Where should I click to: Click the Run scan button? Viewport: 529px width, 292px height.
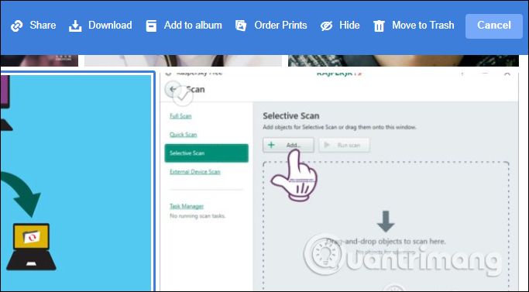[344, 145]
